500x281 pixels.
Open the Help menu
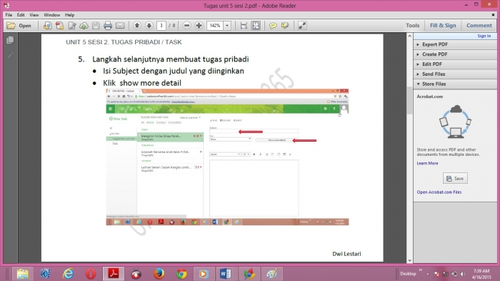69,15
